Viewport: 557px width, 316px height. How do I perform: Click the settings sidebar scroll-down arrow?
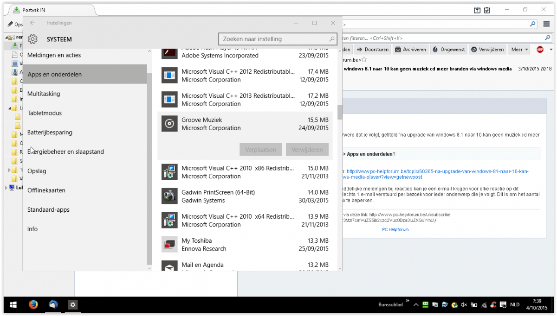click(149, 268)
